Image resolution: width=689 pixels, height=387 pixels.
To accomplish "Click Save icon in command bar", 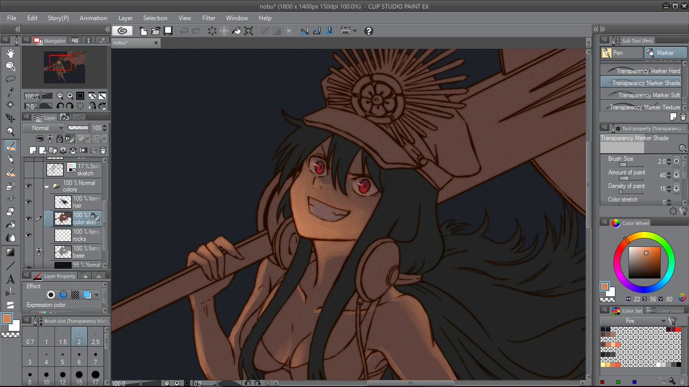I will (168, 31).
